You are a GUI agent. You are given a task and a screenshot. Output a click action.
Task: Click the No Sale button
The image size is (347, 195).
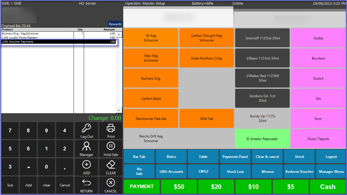tap(139, 171)
